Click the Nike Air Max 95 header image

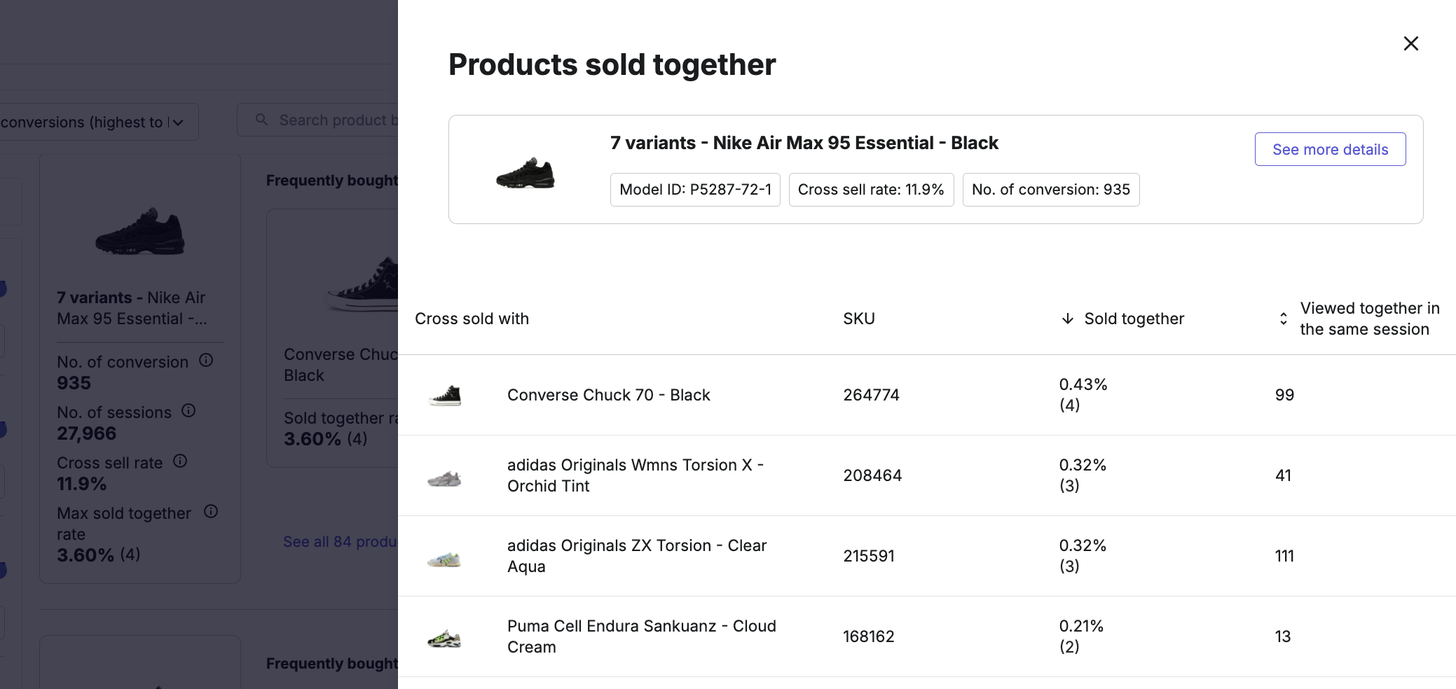click(526, 173)
